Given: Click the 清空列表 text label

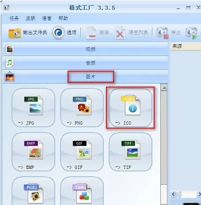Looking at the screenshot, I should click(138, 32).
